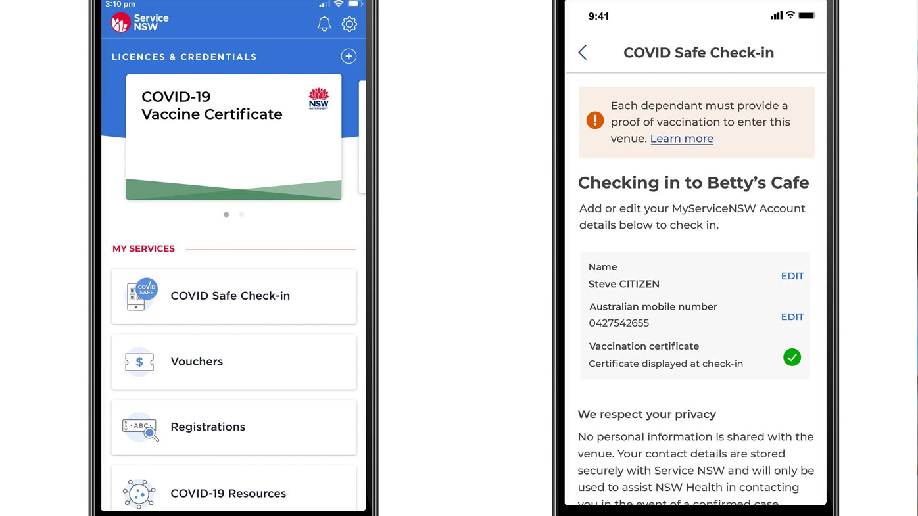The height and width of the screenshot is (516, 918).
Task: Select the second carousel page dot
Action: click(x=241, y=214)
